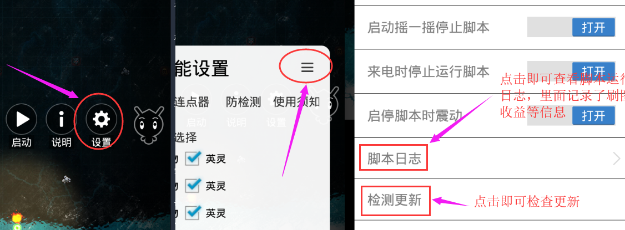Open the 说明 info icon

click(x=61, y=119)
